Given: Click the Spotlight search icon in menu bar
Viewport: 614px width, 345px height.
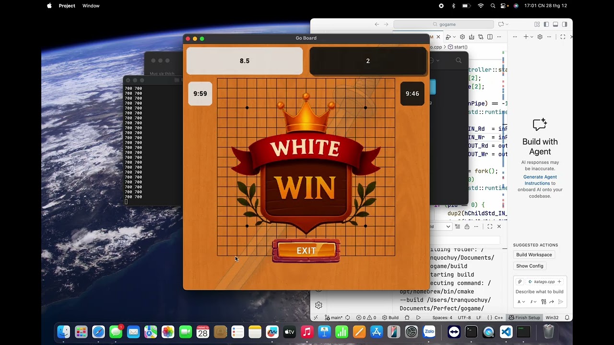Looking at the screenshot, I should [x=493, y=6].
